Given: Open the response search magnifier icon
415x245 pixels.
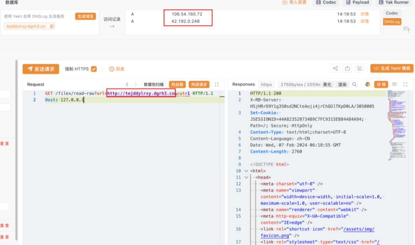Looking at the screenshot, I should point(354,84).
